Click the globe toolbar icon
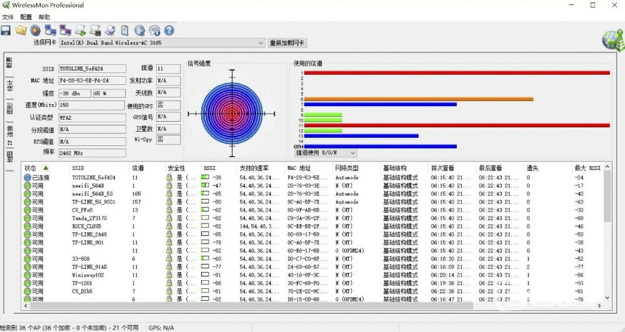Image resolution: width=625 pixels, height=332 pixels. click(139, 30)
